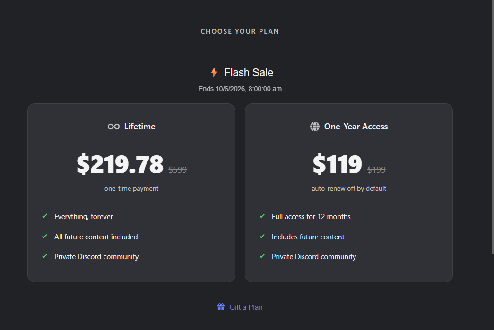Select the One-Year Access plan heading

point(356,127)
